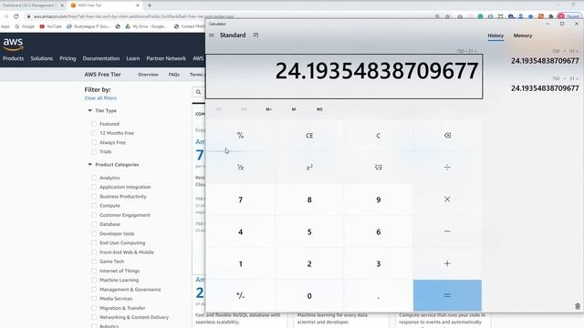Open Partner Network in AWS navigation

point(166,58)
